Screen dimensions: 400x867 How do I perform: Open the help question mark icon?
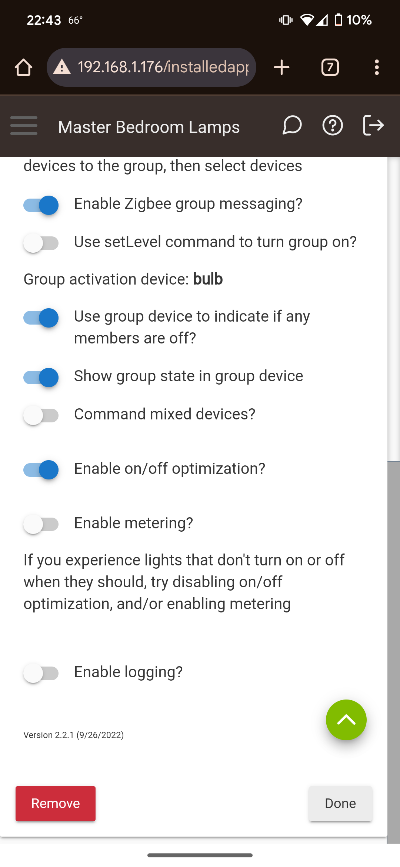[333, 126]
